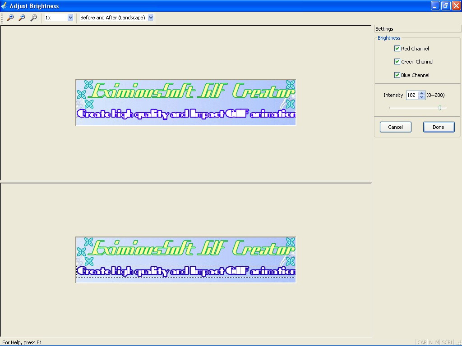Uncheck the Green Channel checkbox
The image size is (462, 346).
(397, 61)
